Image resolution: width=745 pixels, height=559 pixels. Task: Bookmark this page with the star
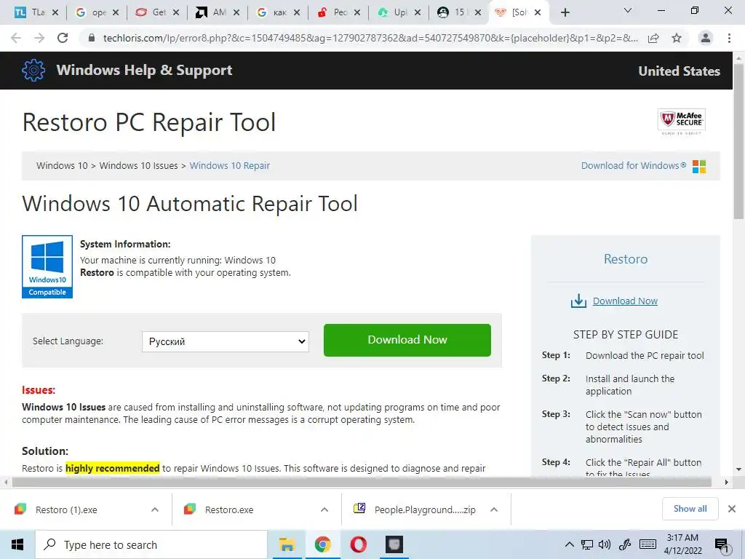coord(677,38)
